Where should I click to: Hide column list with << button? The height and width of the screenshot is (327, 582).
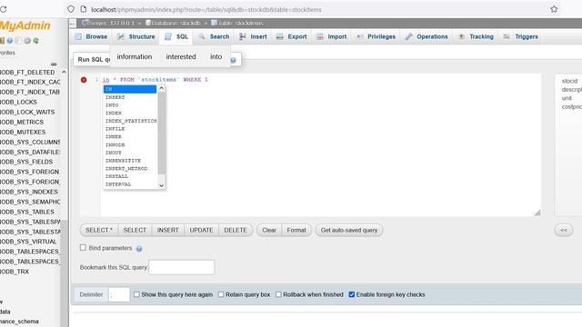pyautogui.click(x=564, y=230)
